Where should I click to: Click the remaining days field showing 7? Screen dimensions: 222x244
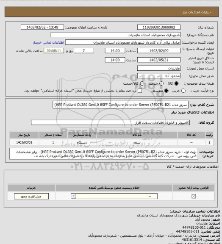[x=84, y=51]
